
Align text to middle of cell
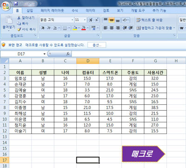tap(112, 20)
